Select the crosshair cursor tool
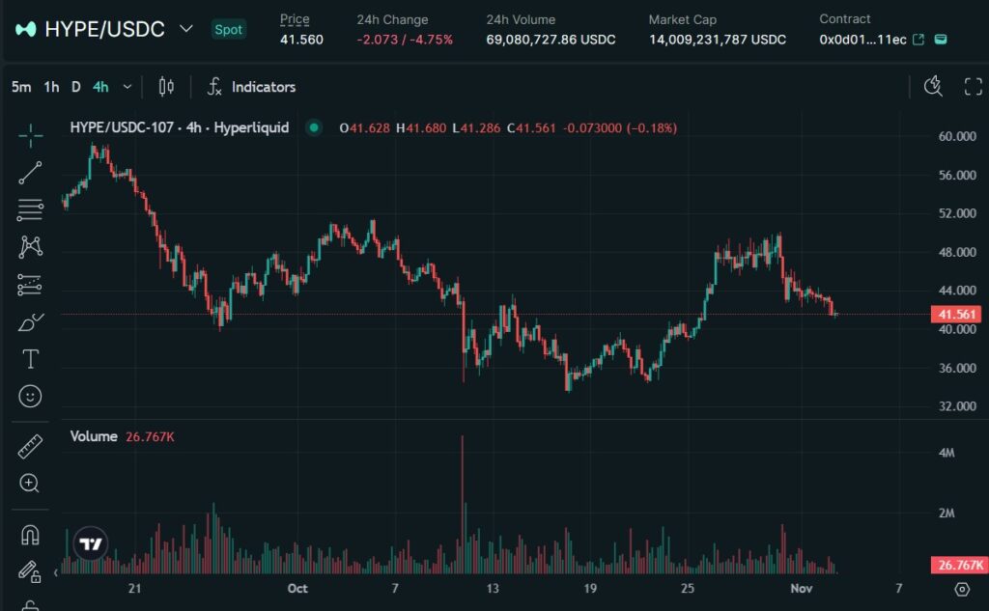989x611 pixels. click(x=30, y=136)
